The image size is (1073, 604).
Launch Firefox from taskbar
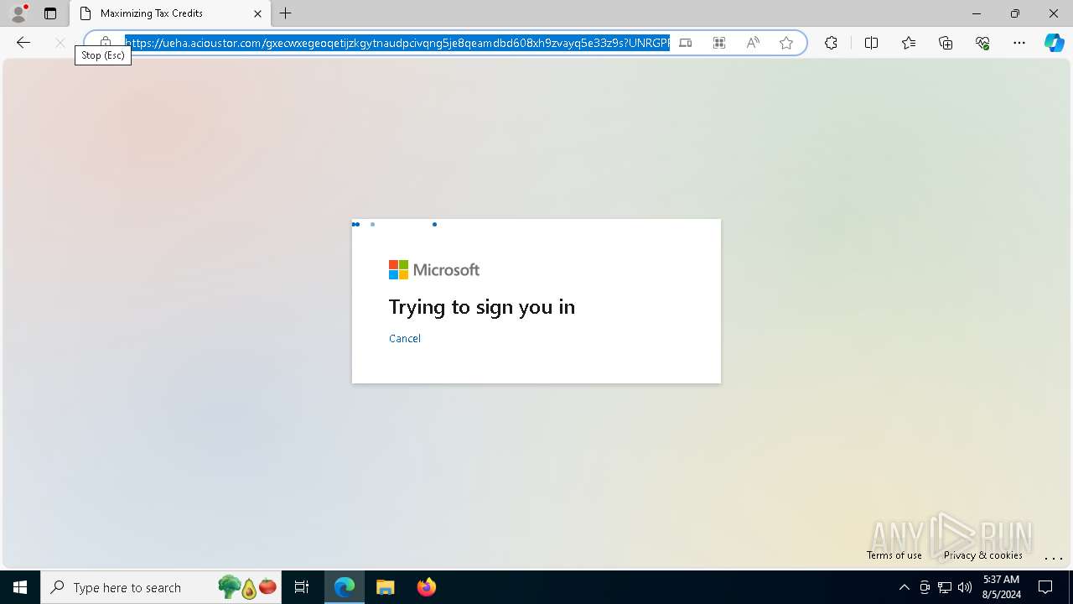pos(427,587)
